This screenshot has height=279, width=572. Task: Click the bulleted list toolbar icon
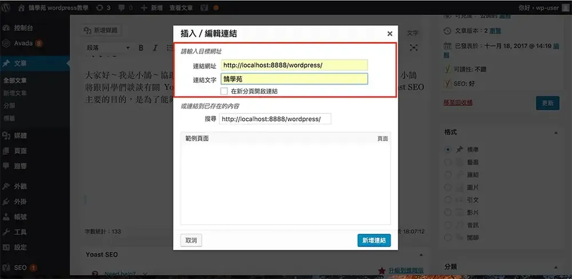pos(169,48)
